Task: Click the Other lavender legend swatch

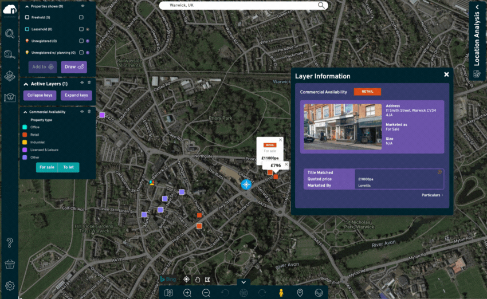Action: pos(25,158)
